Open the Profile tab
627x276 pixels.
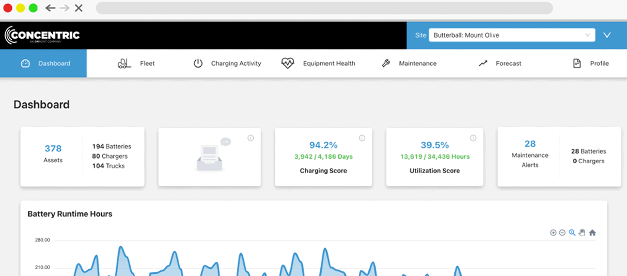(x=591, y=64)
